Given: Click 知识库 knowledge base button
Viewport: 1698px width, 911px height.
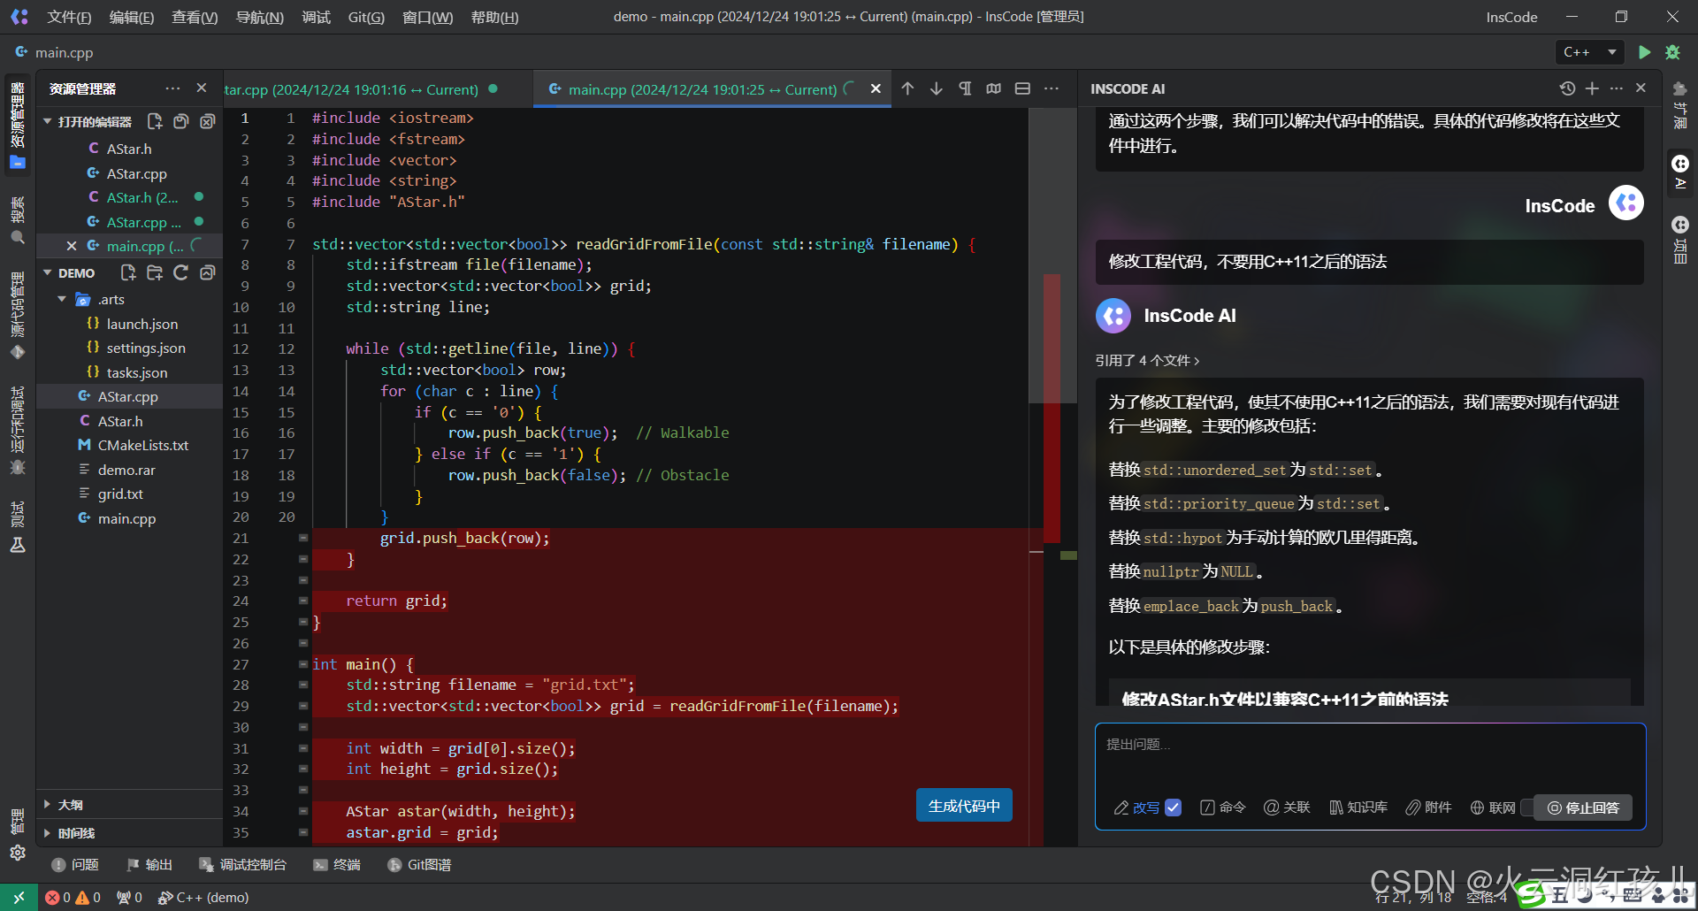Looking at the screenshot, I should click(1358, 808).
